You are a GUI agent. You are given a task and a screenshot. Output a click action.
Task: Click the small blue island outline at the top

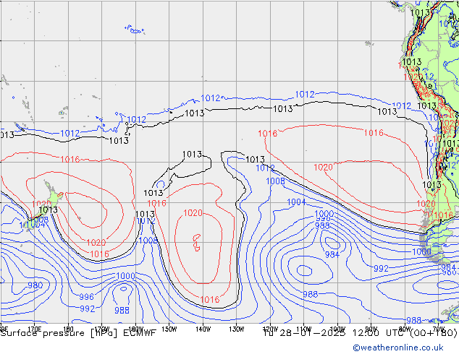tap(135, 30)
